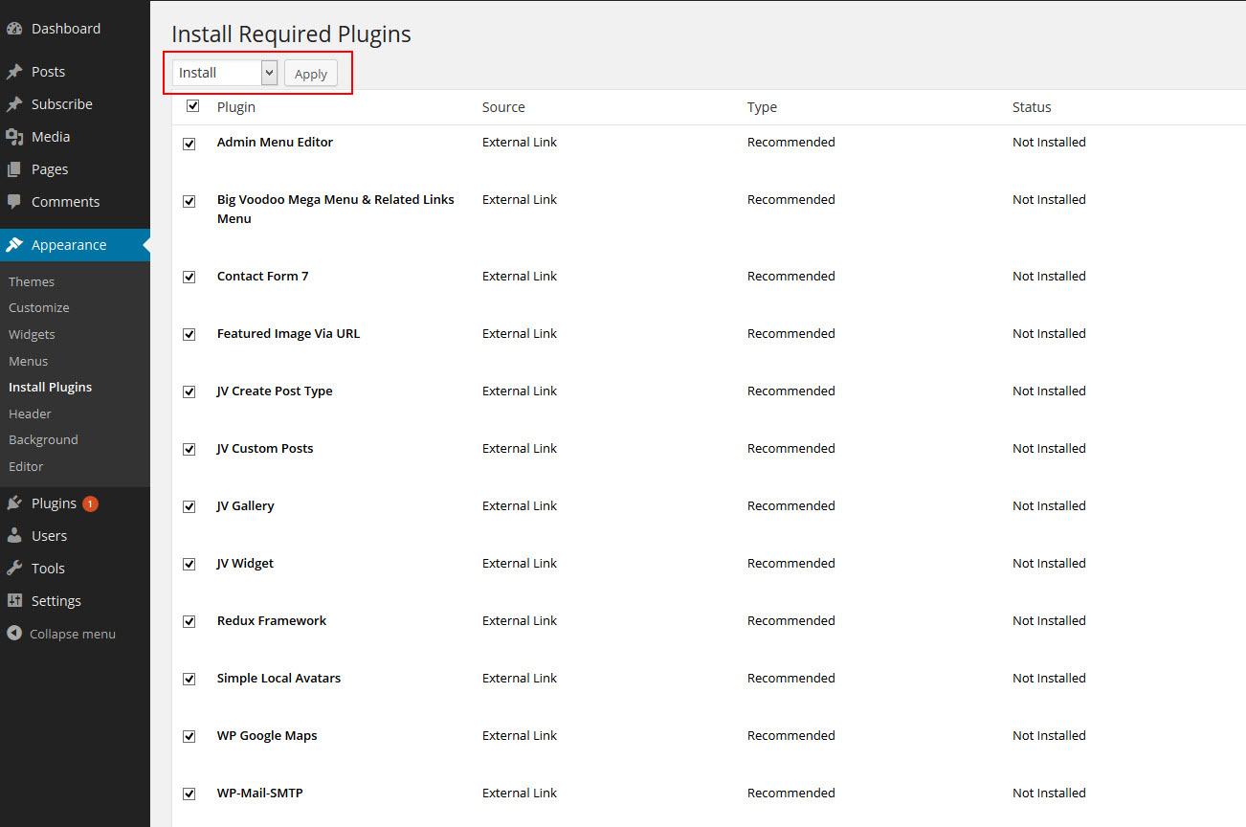Click the Posts pushpin icon

pyautogui.click(x=14, y=72)
